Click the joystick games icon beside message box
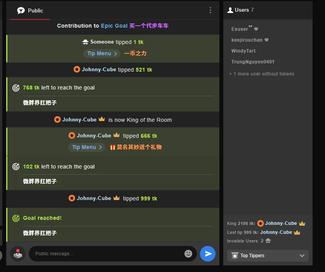 (x=18, y=254)
